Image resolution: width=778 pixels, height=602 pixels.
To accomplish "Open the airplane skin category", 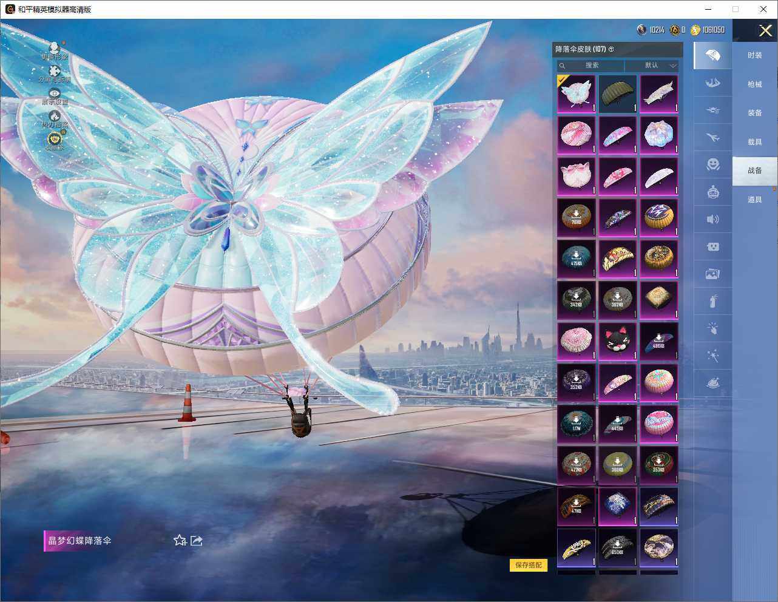I will coord(713,138).
